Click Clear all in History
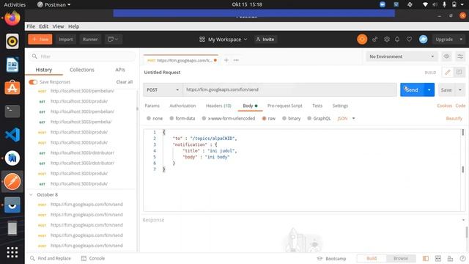The image size is (469, 264). (125, 82)
